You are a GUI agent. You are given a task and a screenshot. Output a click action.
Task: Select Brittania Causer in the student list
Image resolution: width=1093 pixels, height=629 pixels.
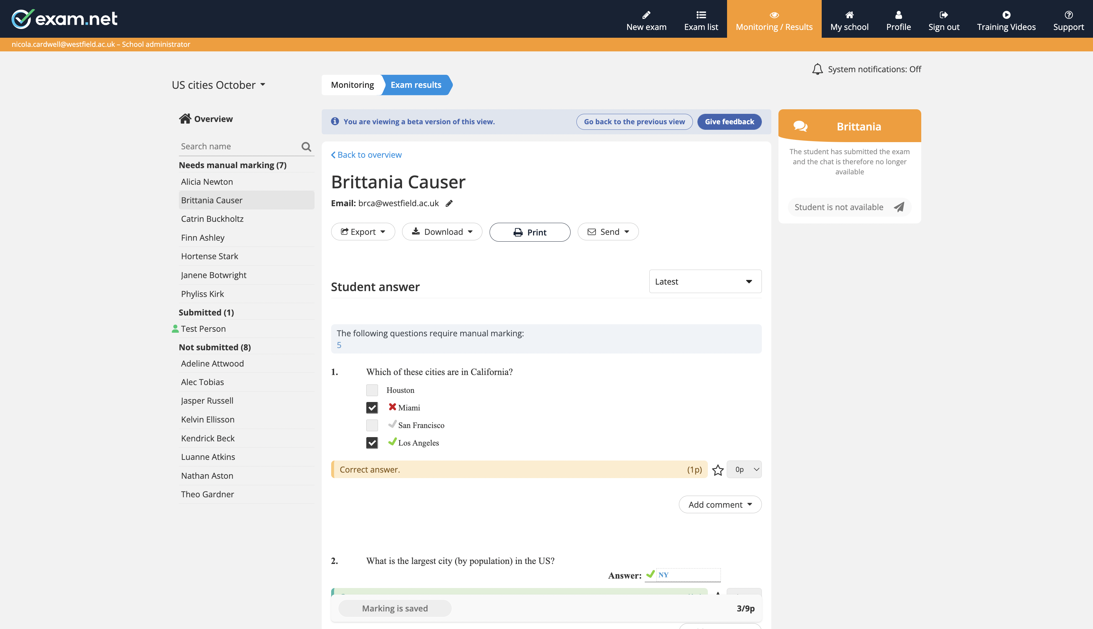[x=211, y=200]
